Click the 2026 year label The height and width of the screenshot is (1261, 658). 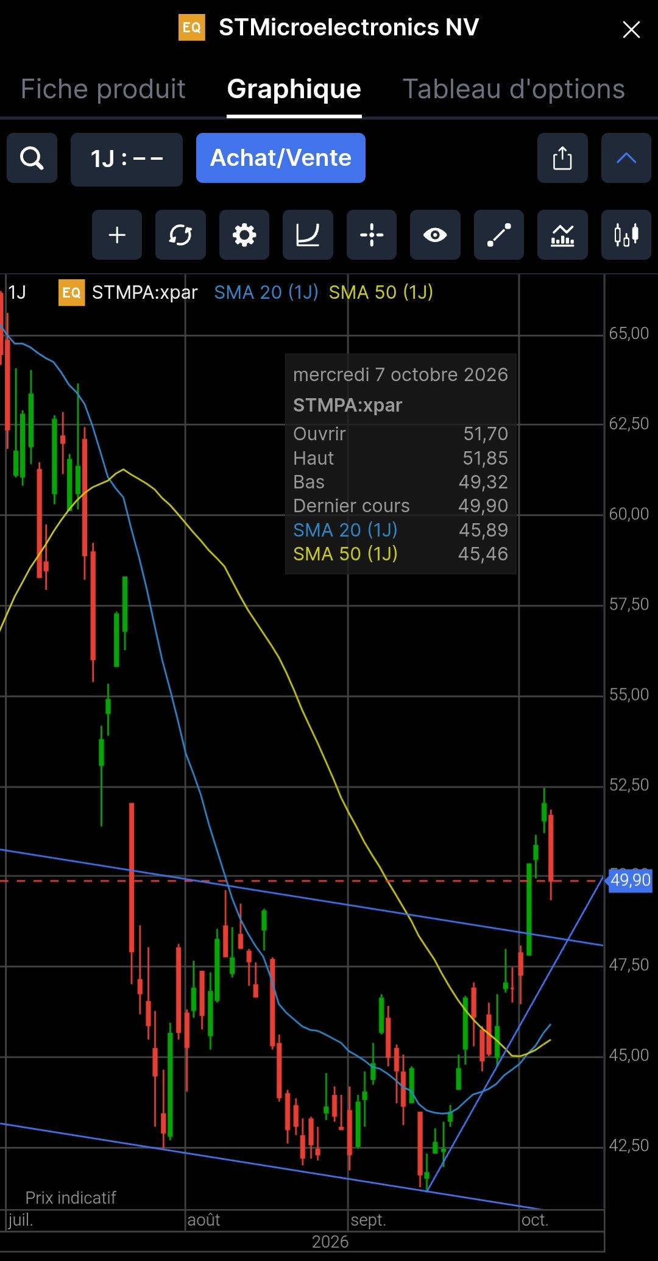point(330,1242)
